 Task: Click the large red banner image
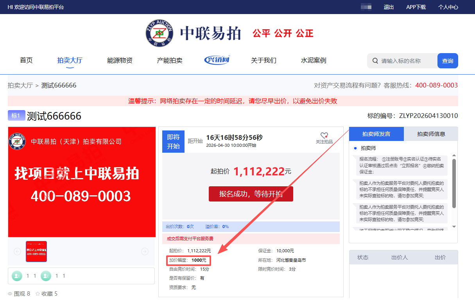[x=82, y=182]
